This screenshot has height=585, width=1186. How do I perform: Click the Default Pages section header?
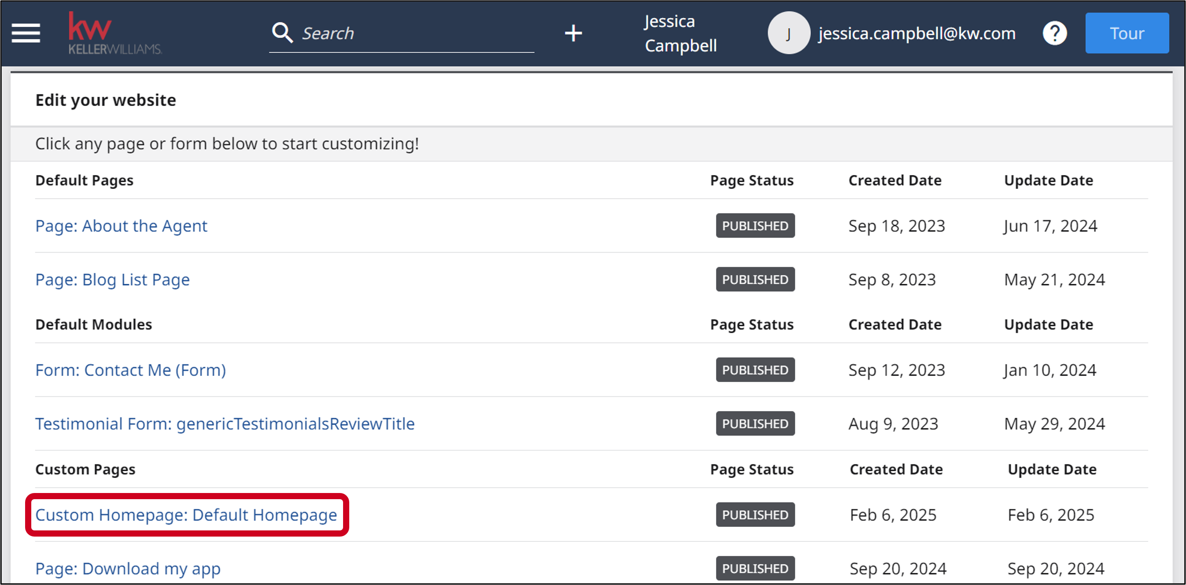tap(84, 180)
